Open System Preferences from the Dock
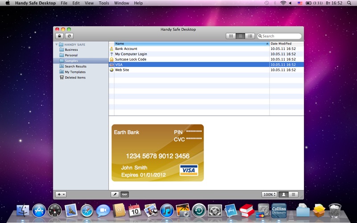 215,211
